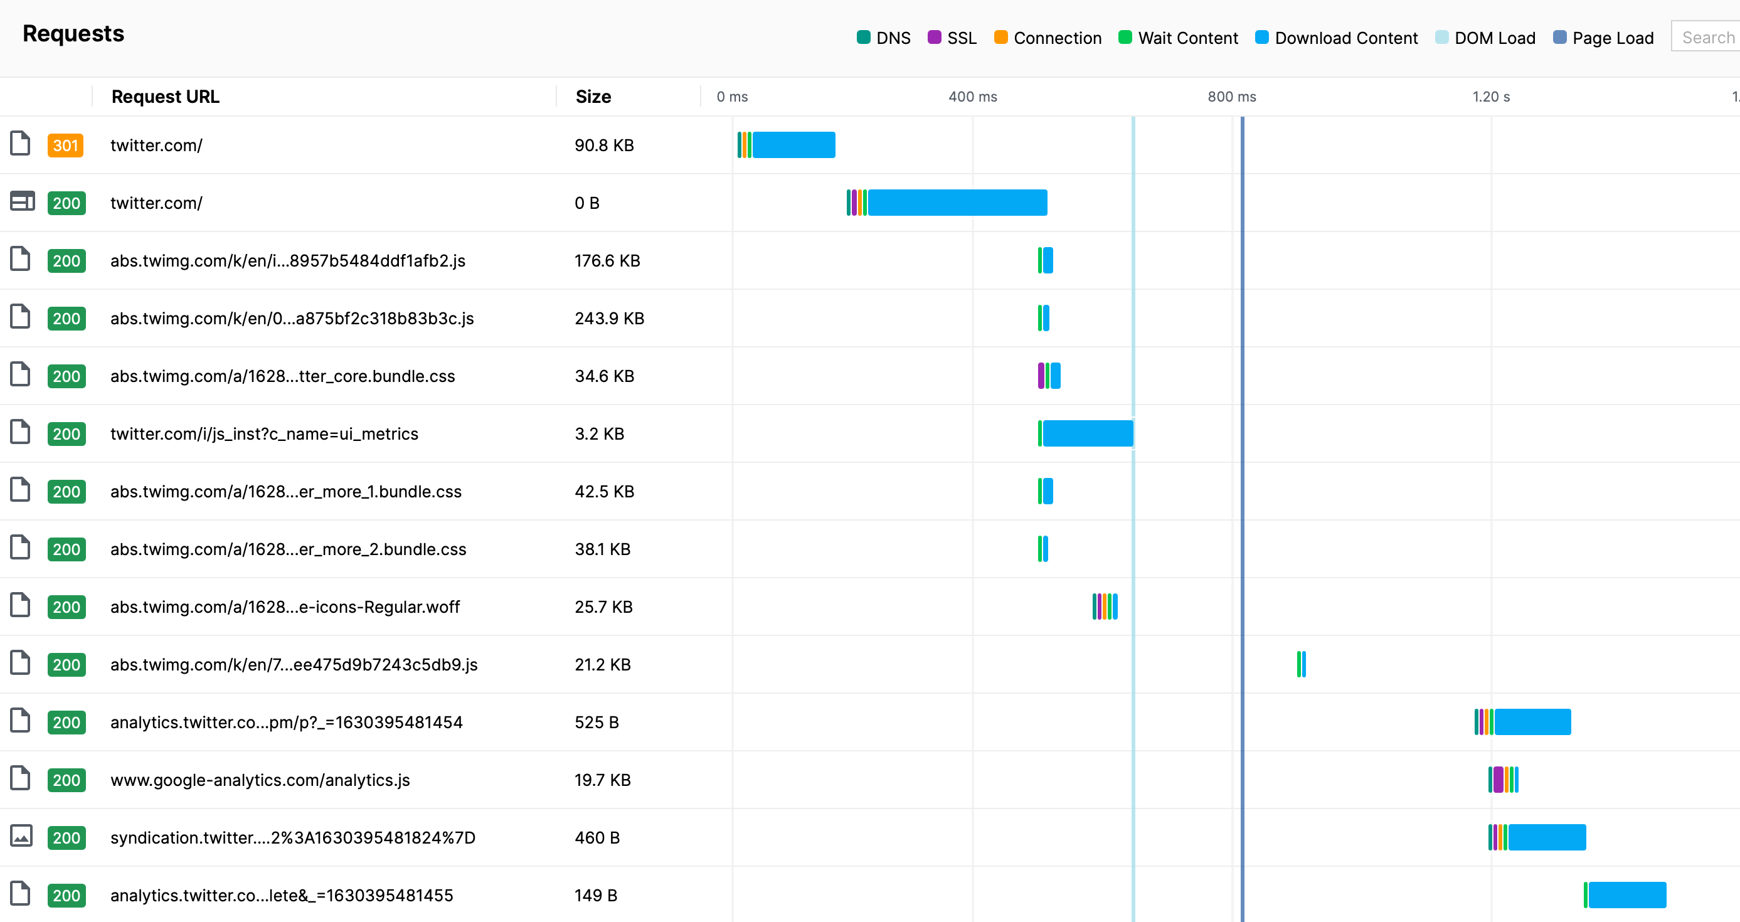Image resolution: width=1740 pixels, height=922 pixels.
Task: Select the syndication.twitter request URL
Action: pyautogui.click(x=292, y=837)
